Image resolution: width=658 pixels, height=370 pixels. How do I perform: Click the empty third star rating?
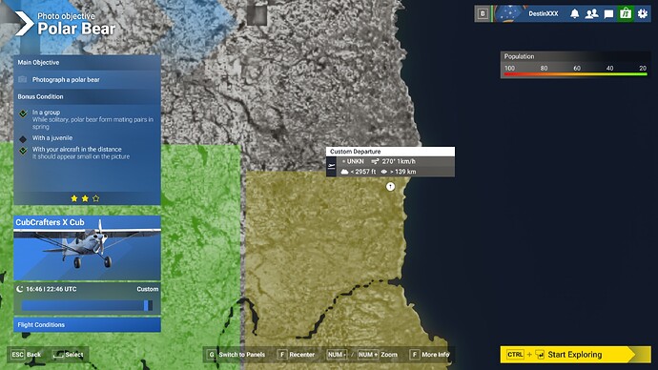(96, 198)
